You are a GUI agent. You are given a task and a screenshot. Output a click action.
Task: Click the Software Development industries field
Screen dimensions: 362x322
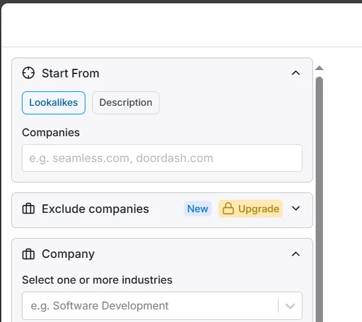click(x=162, y=306)
